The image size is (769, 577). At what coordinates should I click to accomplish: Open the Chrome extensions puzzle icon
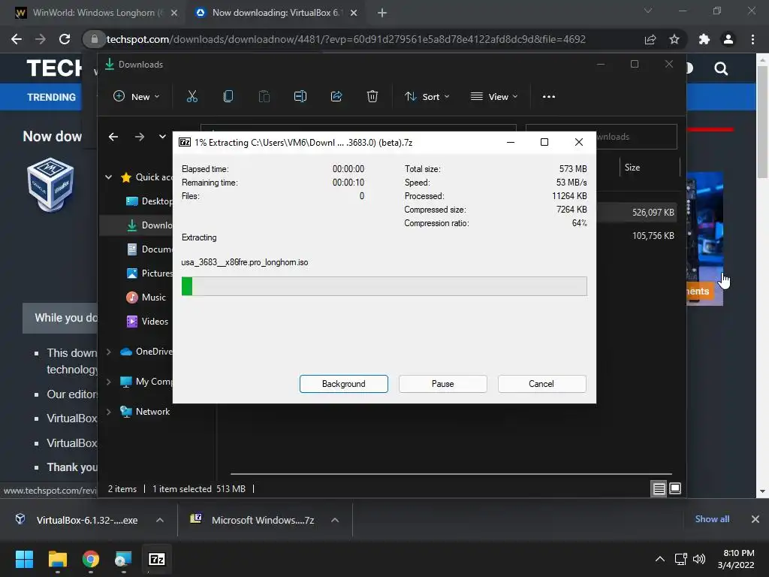(x=704, y=39)
